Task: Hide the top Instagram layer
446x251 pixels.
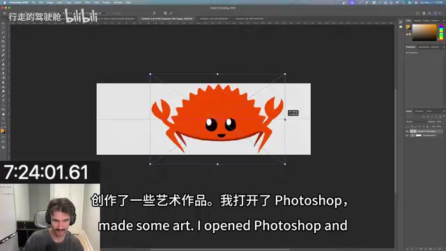Action: (407, 131)
